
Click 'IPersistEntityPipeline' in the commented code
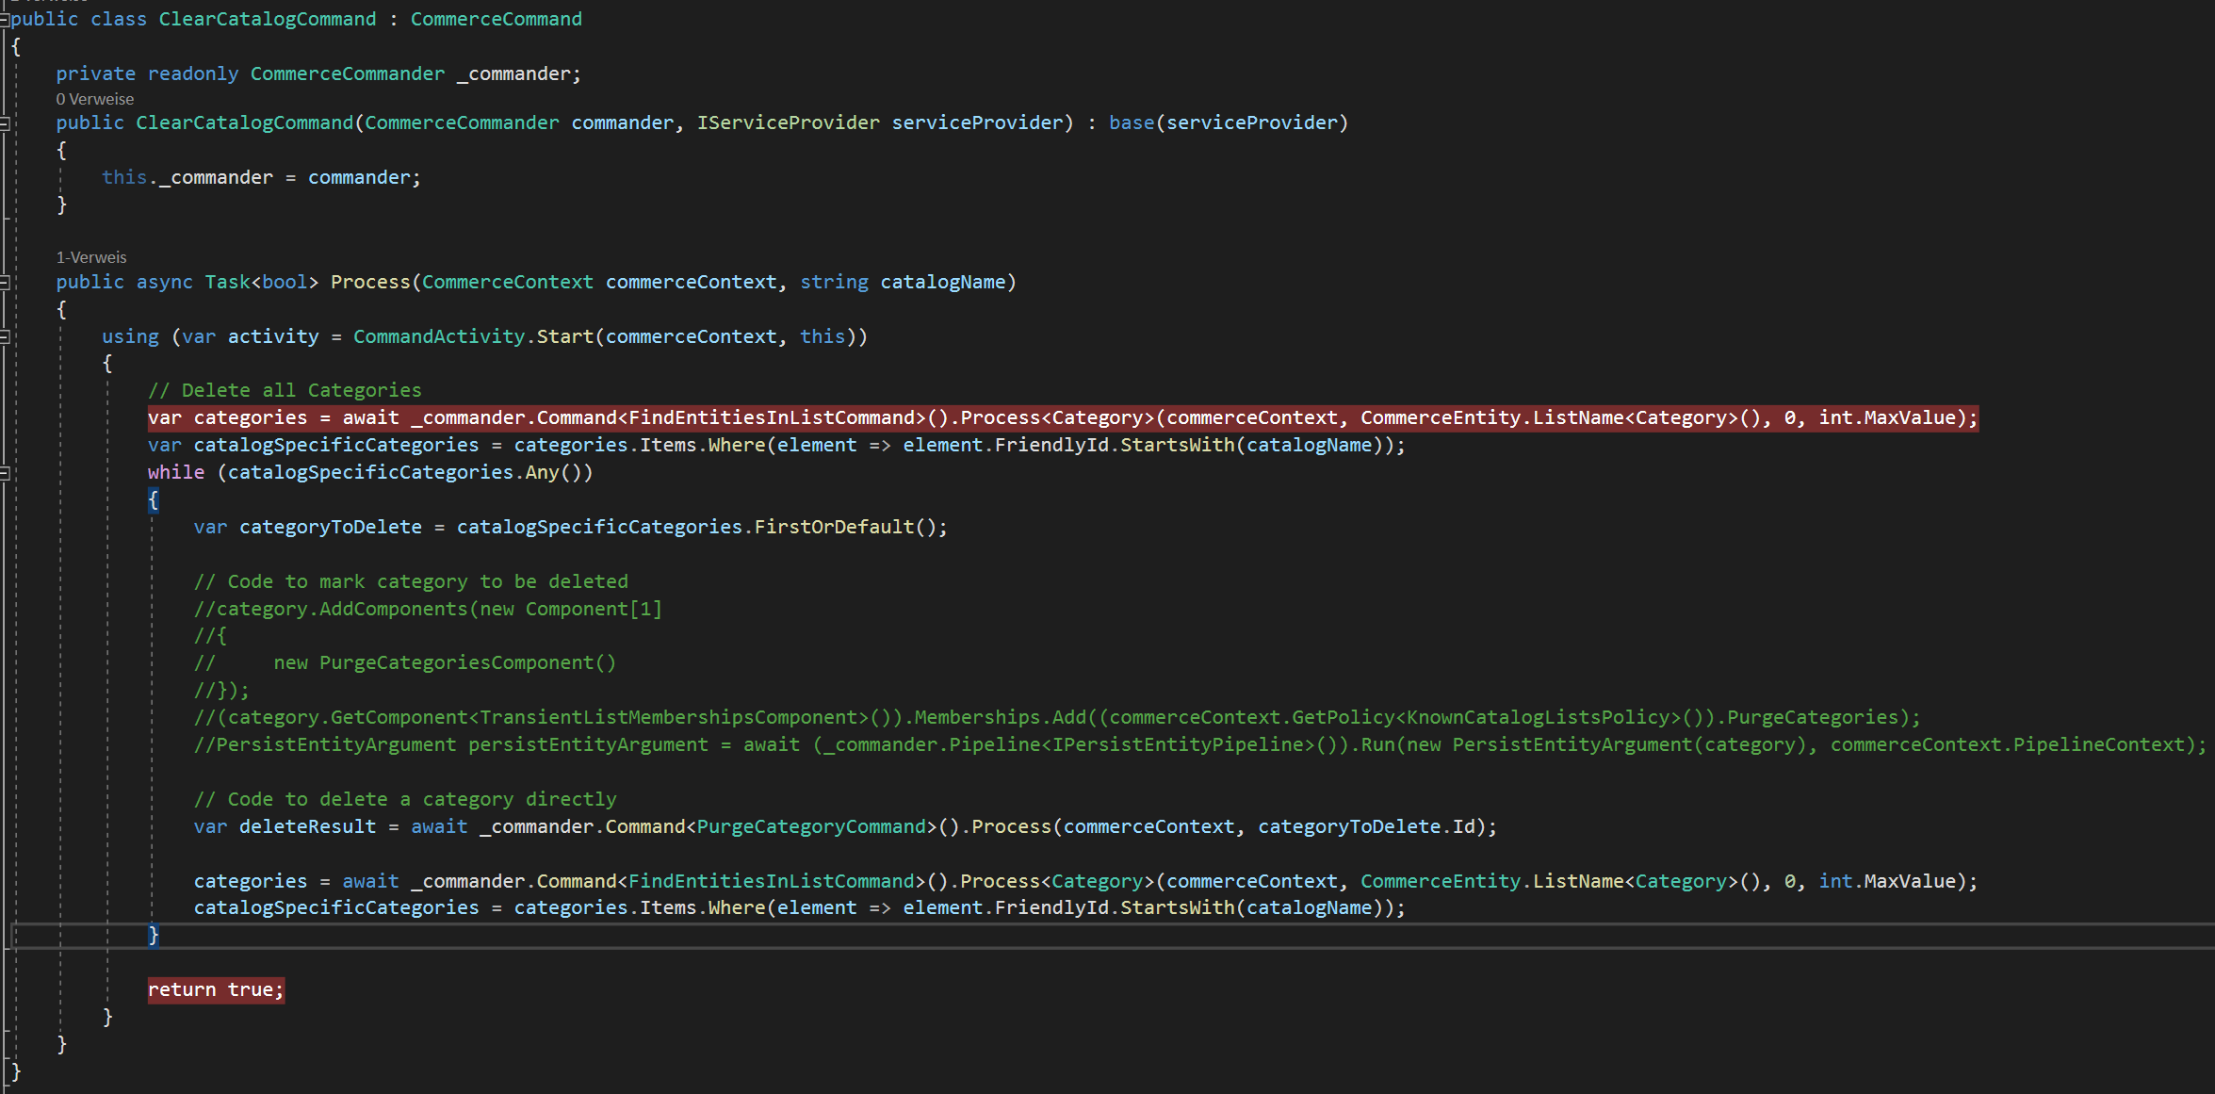[1178, 744]
